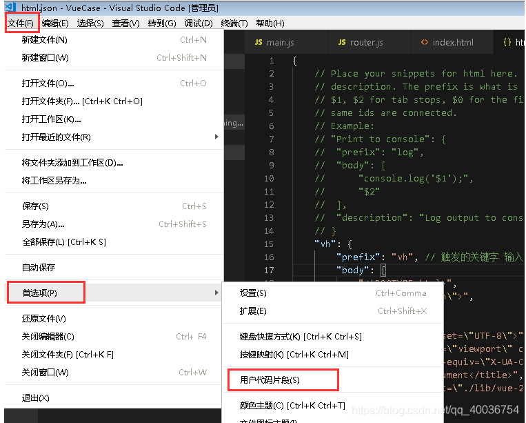
Task: Open the 调试(D) menu
Action: click(199, 23)
